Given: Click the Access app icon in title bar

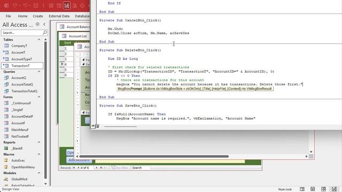Looking at the screenshot, I should (6, 6).
